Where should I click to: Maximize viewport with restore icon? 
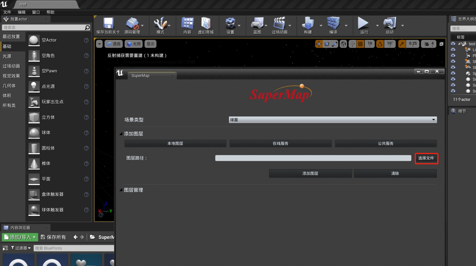tap(441, 44)
